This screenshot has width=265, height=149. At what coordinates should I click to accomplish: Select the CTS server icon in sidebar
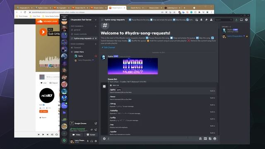(64, 106)
